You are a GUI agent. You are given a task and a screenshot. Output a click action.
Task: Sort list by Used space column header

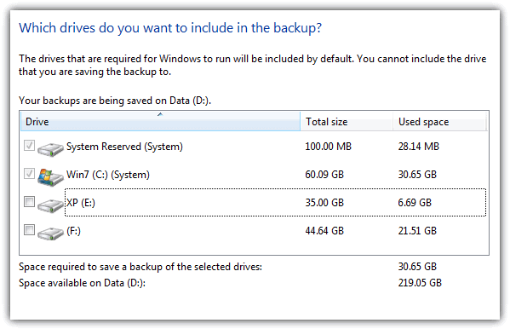[x=439, y=122]
